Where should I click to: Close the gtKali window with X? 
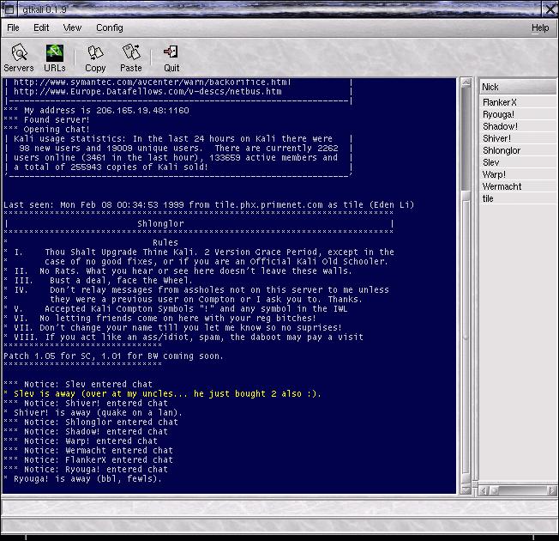(549, 9)
